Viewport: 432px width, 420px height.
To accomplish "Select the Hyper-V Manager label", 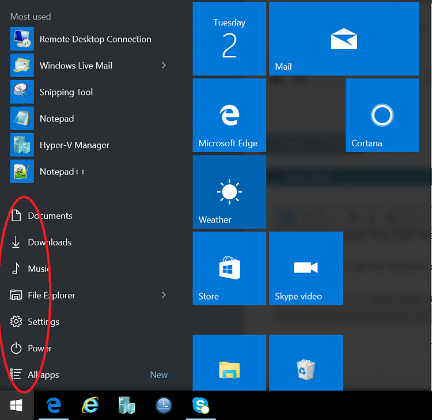I will (74, 145).
